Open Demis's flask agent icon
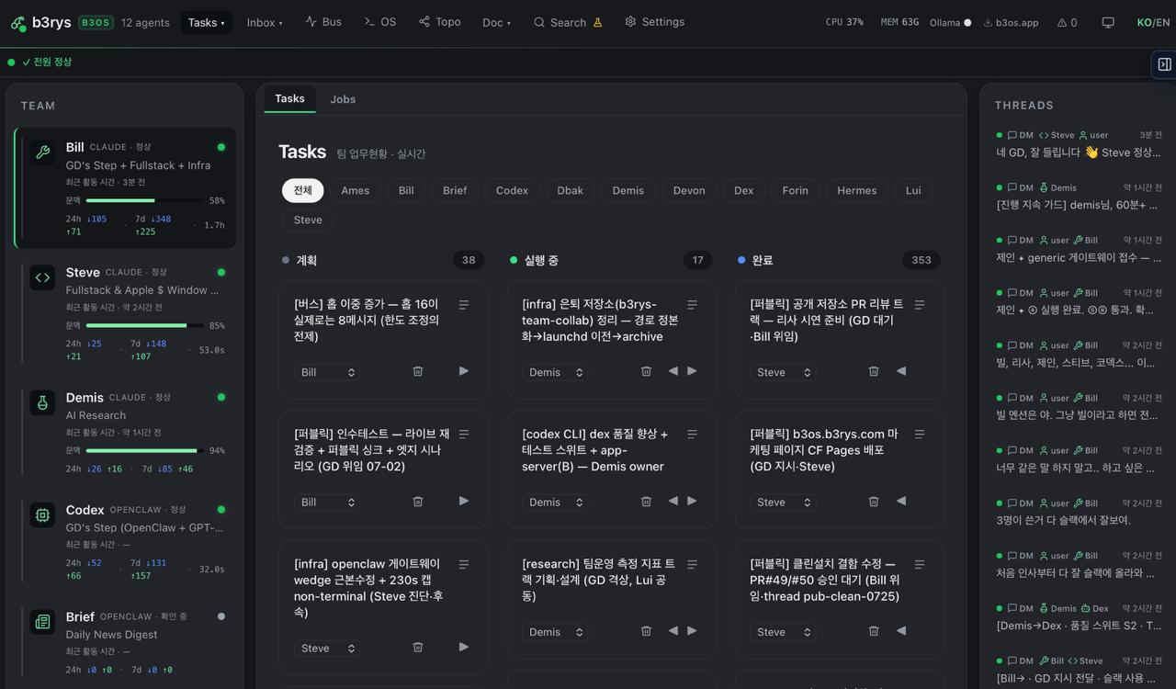This screenshot has width=1176, height=689. [x=42, y=402]
